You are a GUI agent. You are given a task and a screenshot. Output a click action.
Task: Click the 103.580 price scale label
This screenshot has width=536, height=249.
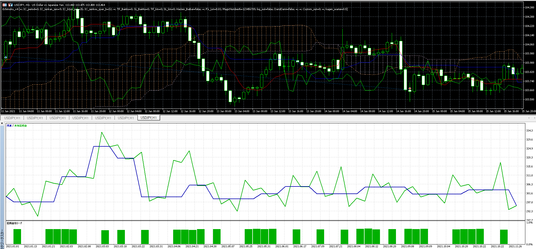pyautogui.click(x=529, y=99)
